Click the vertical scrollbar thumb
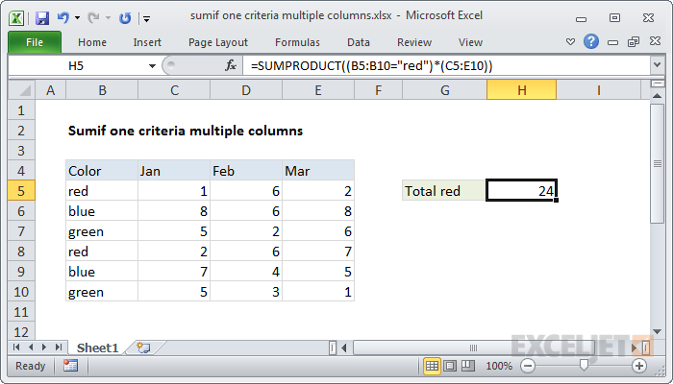Image resolution: width=673 pixels, height=384 pixels. (657, 163)
